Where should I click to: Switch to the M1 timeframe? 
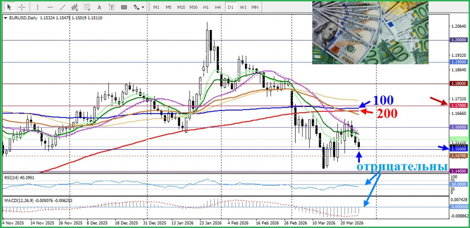(x=156, y=7)
